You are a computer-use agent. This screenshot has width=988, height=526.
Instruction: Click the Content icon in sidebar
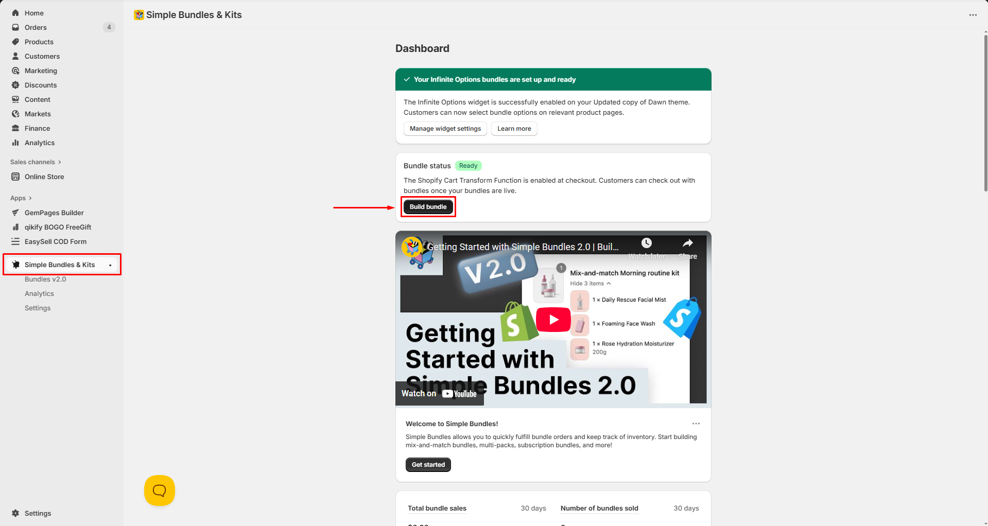(15, 99)
